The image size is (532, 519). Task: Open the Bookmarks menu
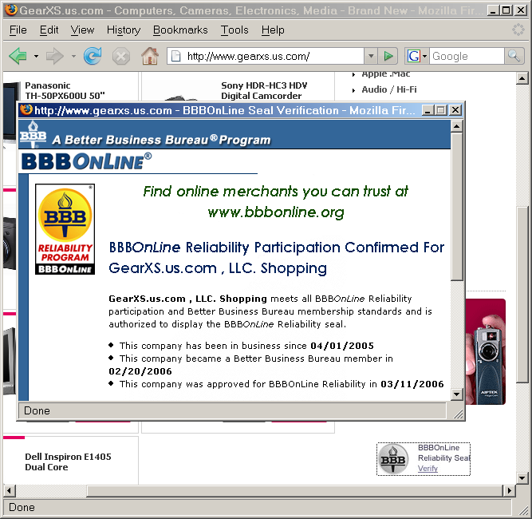point(180,30)
